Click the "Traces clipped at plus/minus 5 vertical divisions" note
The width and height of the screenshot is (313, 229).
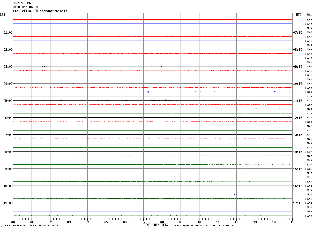tap(203, 226)
